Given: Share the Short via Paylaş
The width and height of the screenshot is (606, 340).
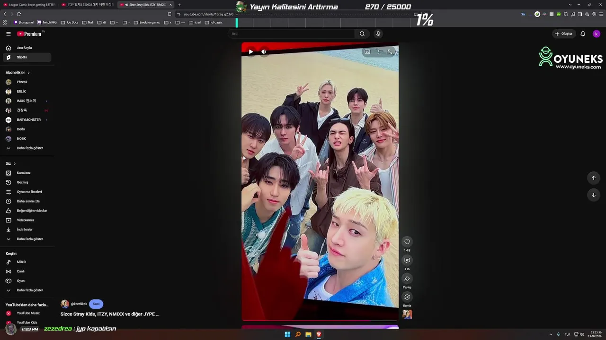Looking at the screenshot, I should [407, 279].
